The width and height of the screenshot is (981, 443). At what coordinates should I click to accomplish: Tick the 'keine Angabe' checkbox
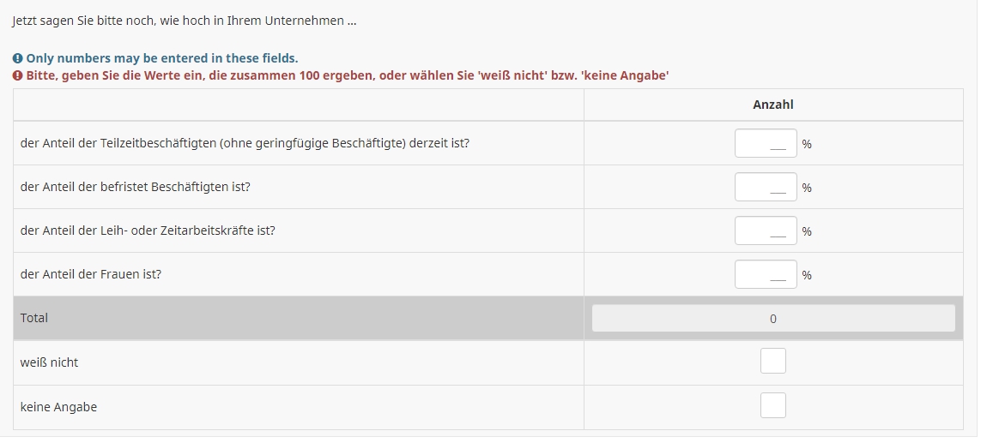[772, 405]
